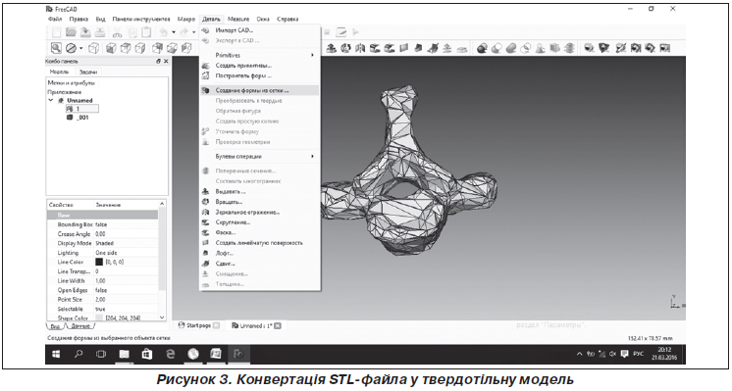Click the paste clipboard icon
This screenshot has height=391, width=732.
[146, 32]
